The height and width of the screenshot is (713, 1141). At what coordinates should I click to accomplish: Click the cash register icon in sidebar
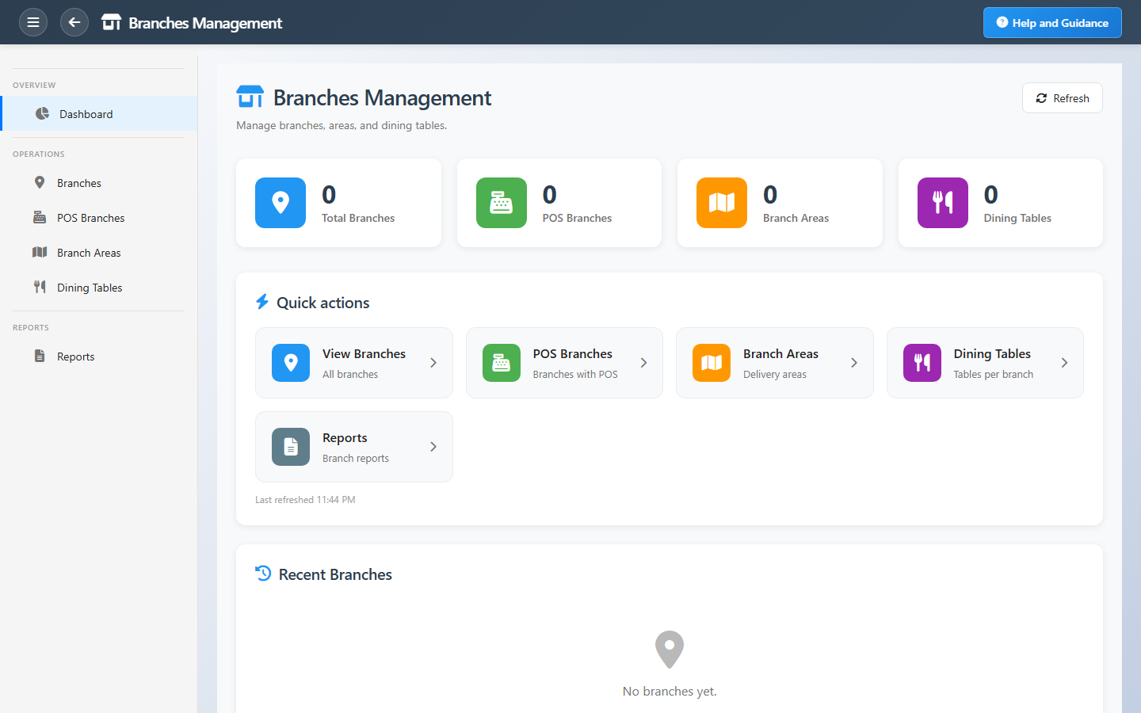coord(40,217)
